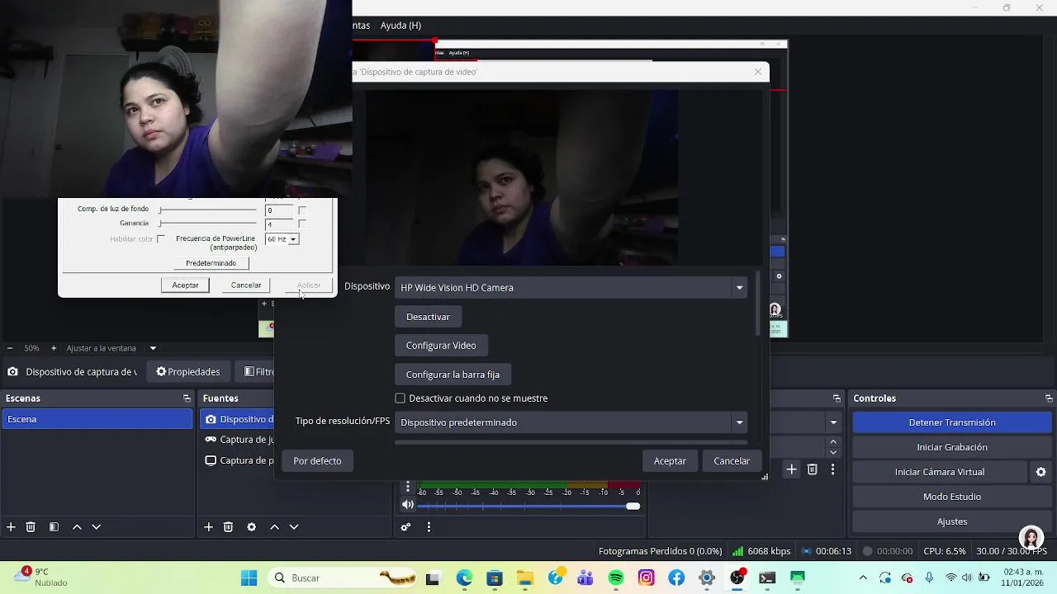The width and height of the screenshot is (1057, 594).
Task: Click Configurar la barra fija button
Action: 453,375
